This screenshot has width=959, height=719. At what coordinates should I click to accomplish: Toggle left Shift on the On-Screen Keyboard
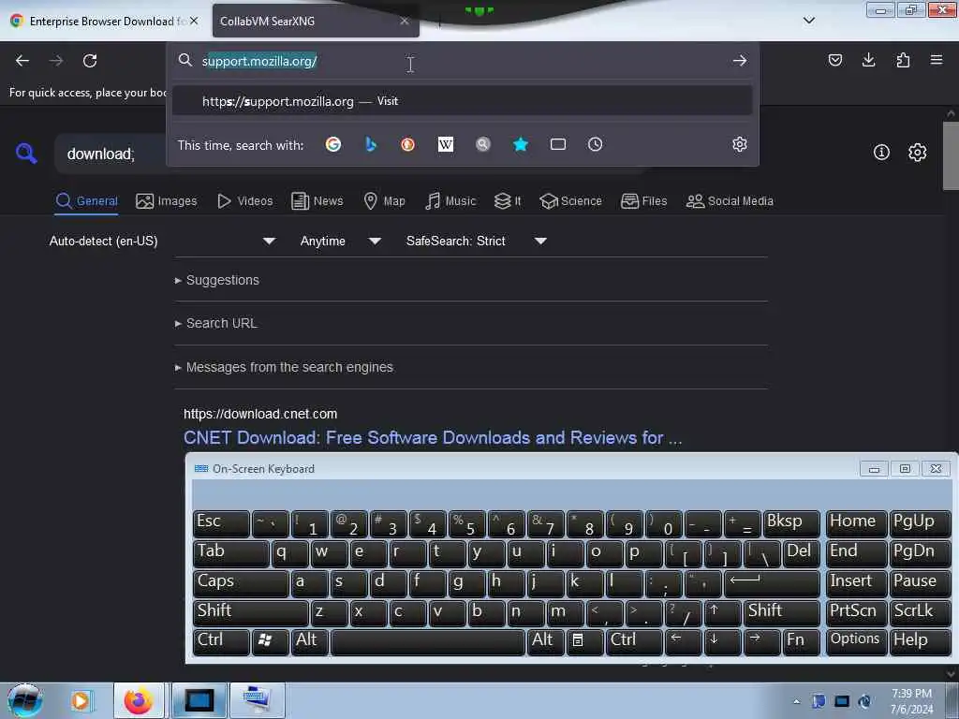[x=250, y=613]
